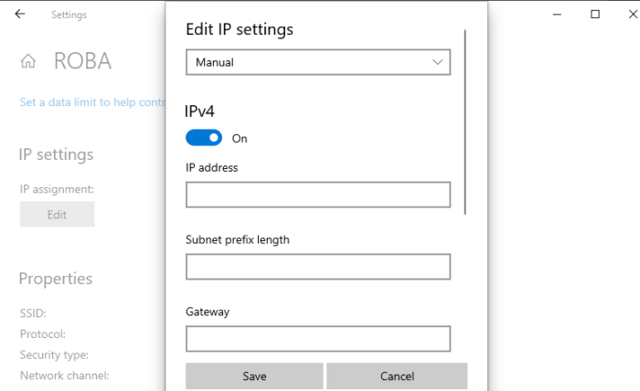Select the Gateway input box
The height and width of the screenshot is (391, 640).
pos(318,339)
